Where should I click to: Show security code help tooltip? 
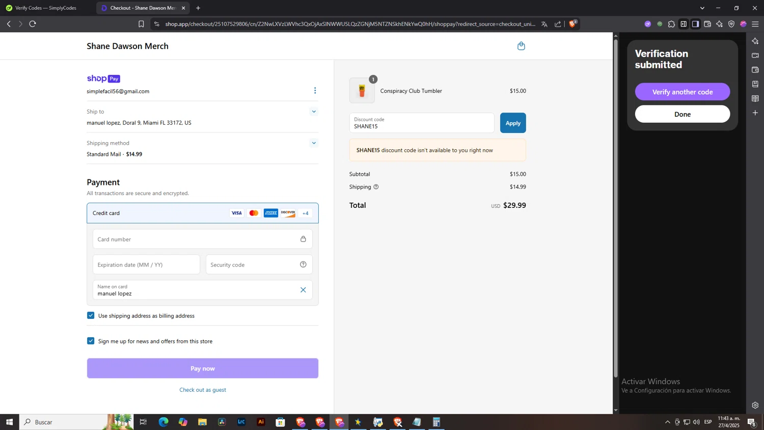[x=303, y=264]
